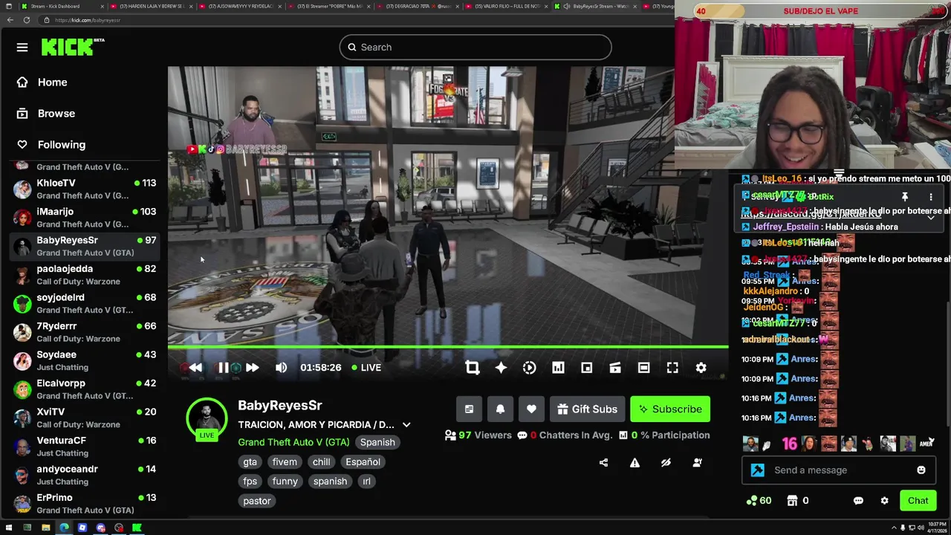This screenshot has width=951, height=535.
Task: Collapse pinned message chevron in chat
Action: (931, 218)
